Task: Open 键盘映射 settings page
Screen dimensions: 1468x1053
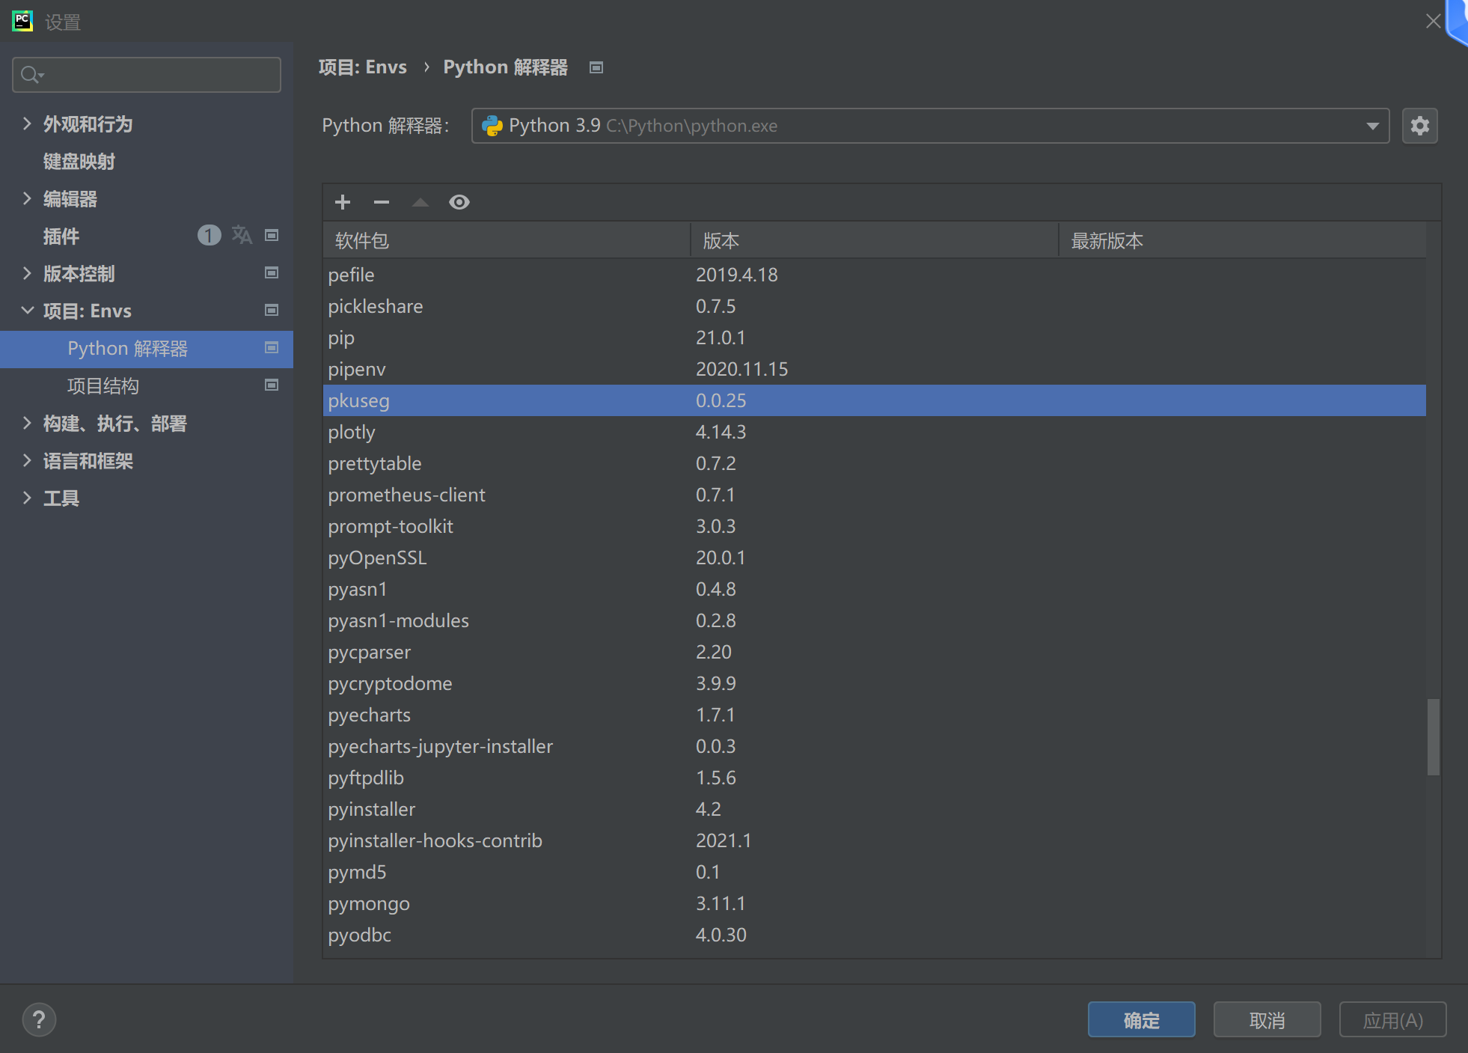Action: (x=79, y=162)
